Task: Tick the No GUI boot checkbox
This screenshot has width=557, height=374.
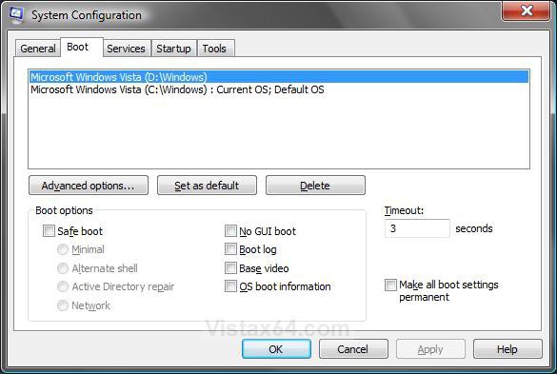Action: tap(230, 231)
